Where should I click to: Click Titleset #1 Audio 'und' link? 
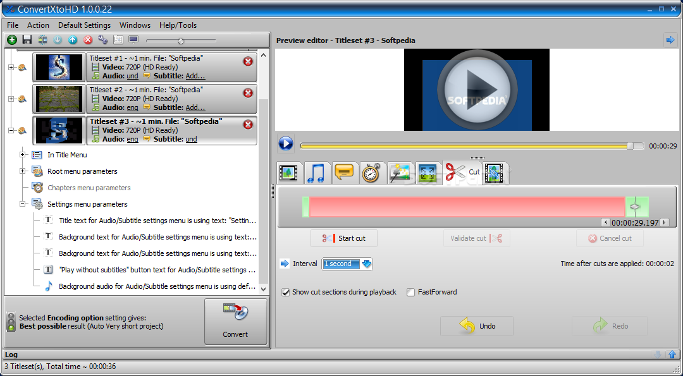pos(132,76)
